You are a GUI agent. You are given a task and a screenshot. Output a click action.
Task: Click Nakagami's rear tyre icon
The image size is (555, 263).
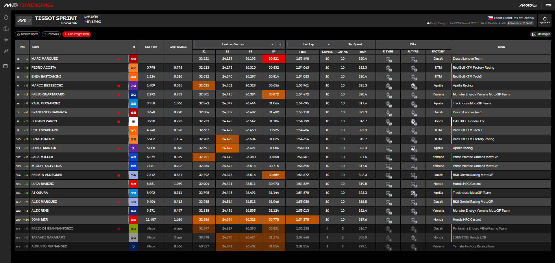coord(413,238)
